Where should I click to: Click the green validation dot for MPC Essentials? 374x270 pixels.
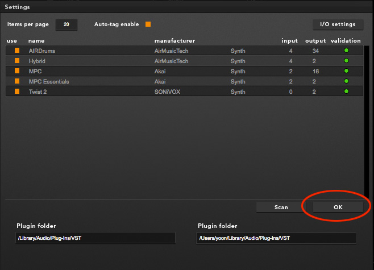pos(346,81)
